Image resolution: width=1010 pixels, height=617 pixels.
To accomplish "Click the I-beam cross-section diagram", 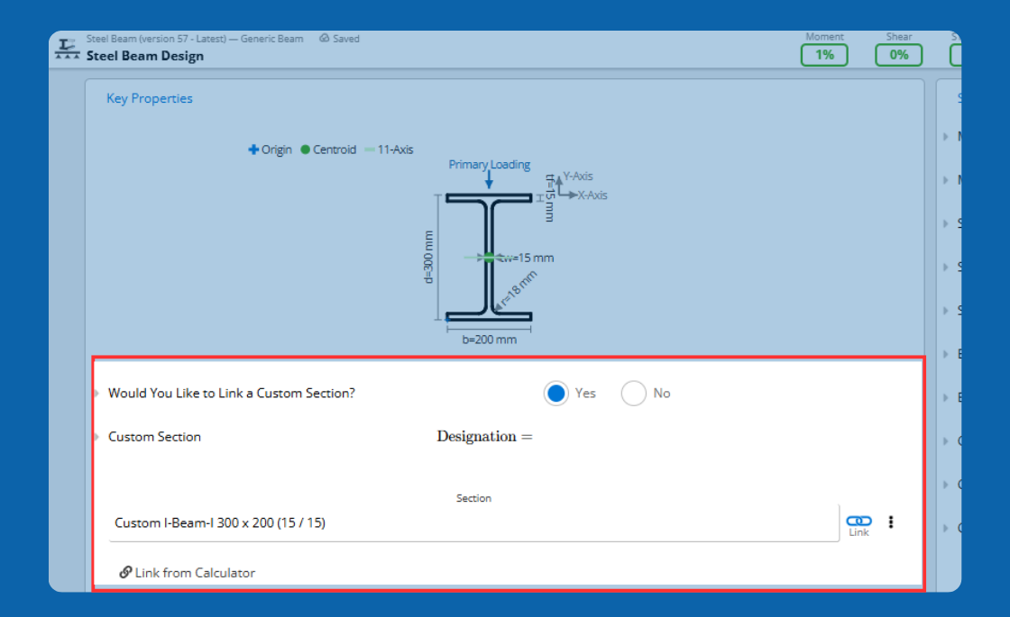I will point(489,258).
